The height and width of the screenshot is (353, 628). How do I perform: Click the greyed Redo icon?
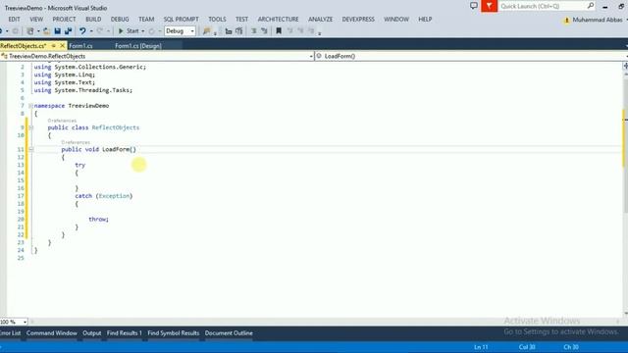100,30
